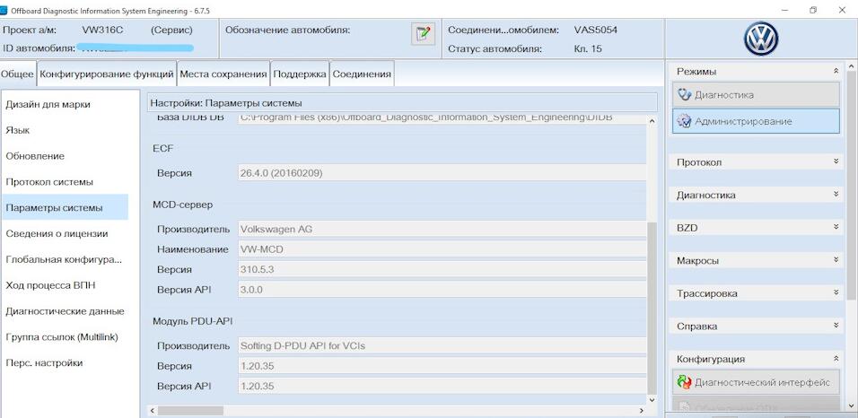This screenshot has width=858, height=418.
Task: Click the Кл. 15 vehicle status value
Action: pyautogui.click(x=588, y=48)
